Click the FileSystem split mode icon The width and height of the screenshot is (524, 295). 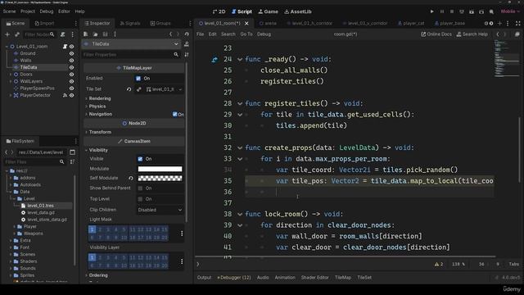tap(72, 152)
